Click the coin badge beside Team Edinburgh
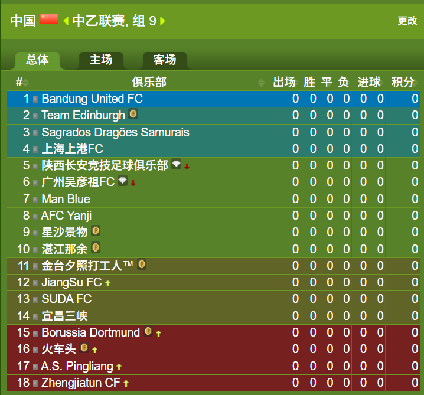Image resolution: width=424 pixels, height=395 pixels. coord(133,114)
